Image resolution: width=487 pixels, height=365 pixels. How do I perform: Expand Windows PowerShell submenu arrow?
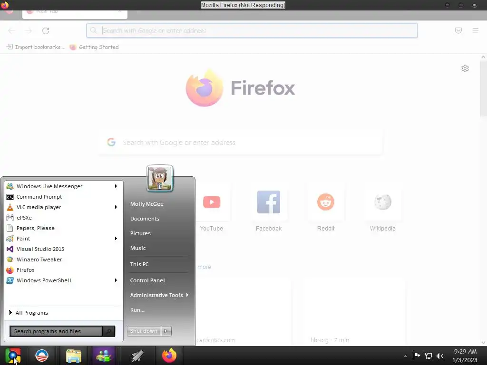click(x=116, y=280)
